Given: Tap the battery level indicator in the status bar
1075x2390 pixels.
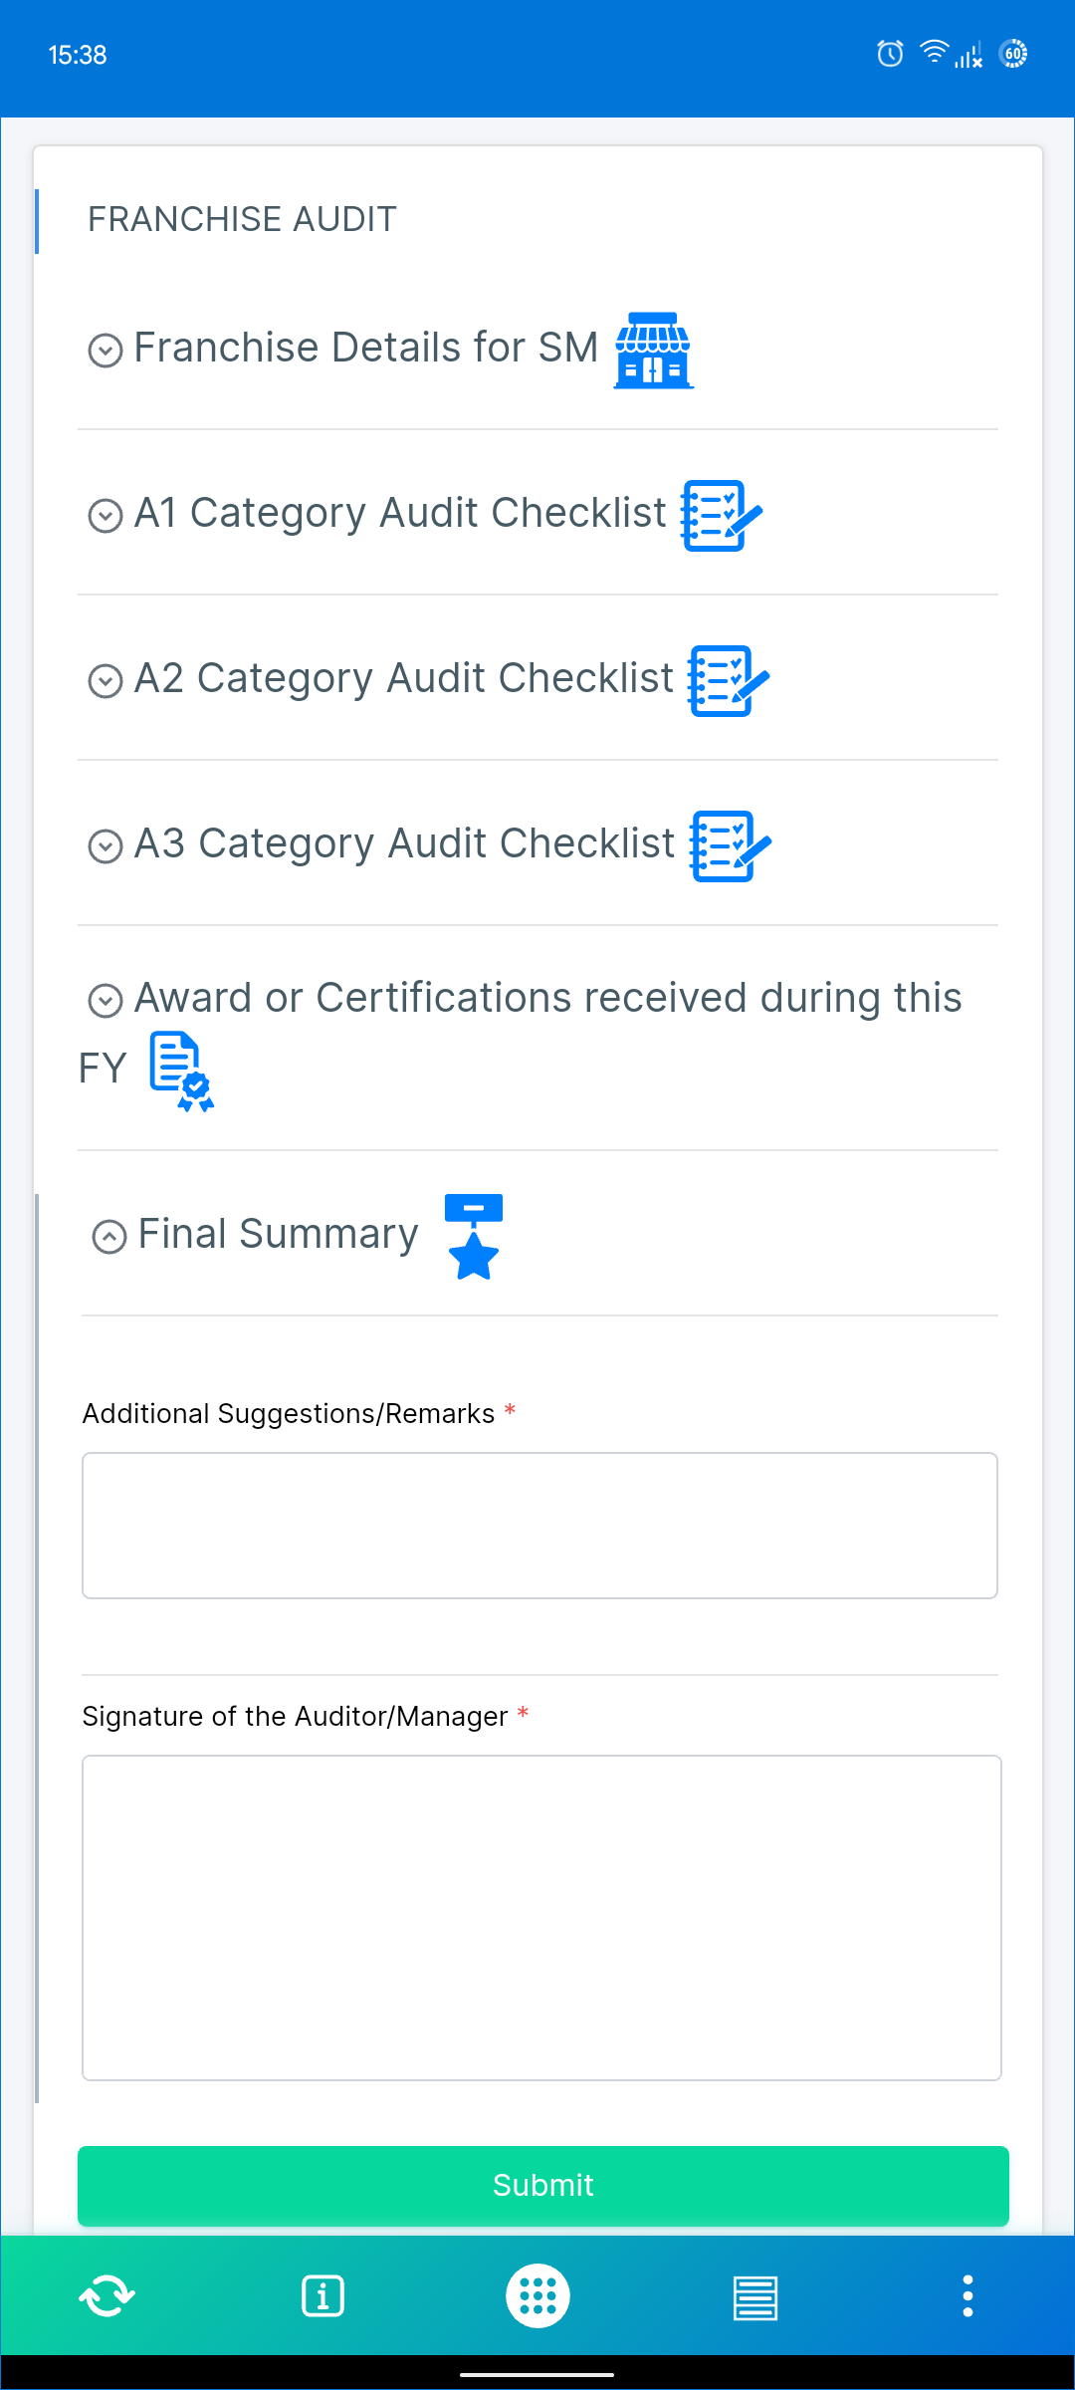Looking at the screenshot, I should 1014,55.
